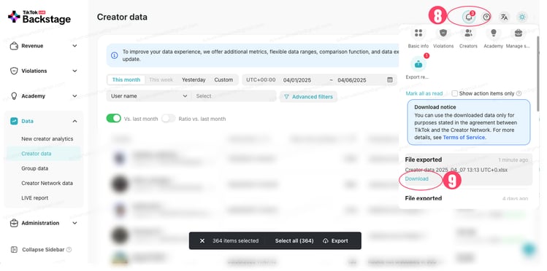Check Show action items only
This screenshot has width=547, height=271.
[x=454, y=93]
